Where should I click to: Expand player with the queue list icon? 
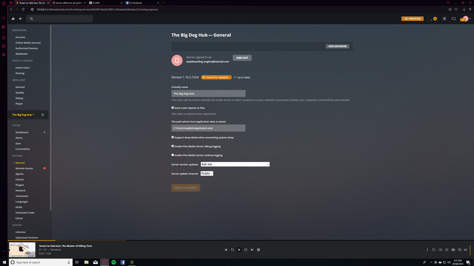click(459, 250)
